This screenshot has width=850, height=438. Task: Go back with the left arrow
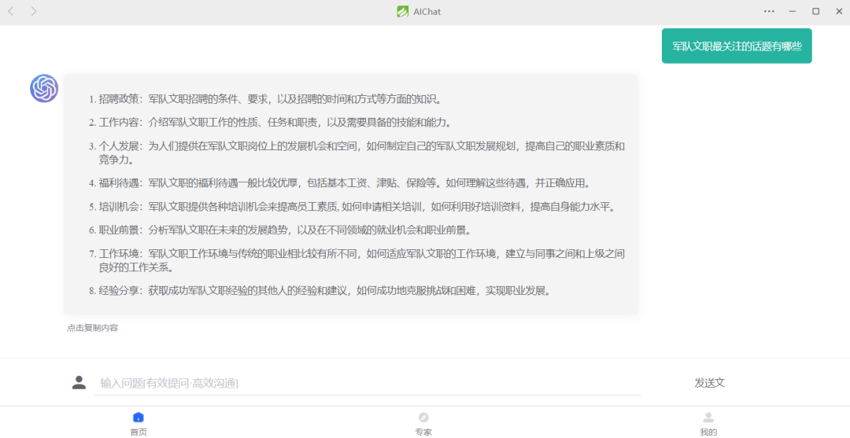(x=11, y=11)
